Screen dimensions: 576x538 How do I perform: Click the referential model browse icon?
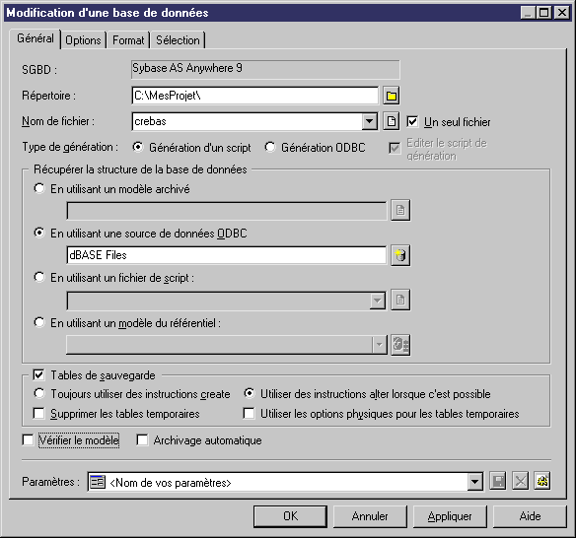tap(400, 345)
